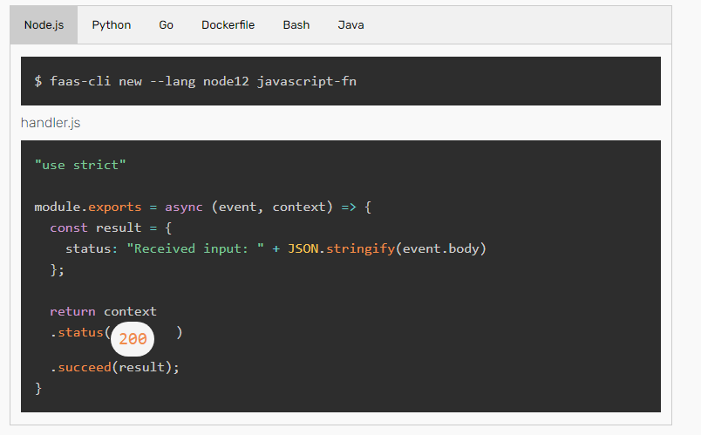This screenshot has width=701, height=435.
Task: Select the Go language tab
Action: 166,25
